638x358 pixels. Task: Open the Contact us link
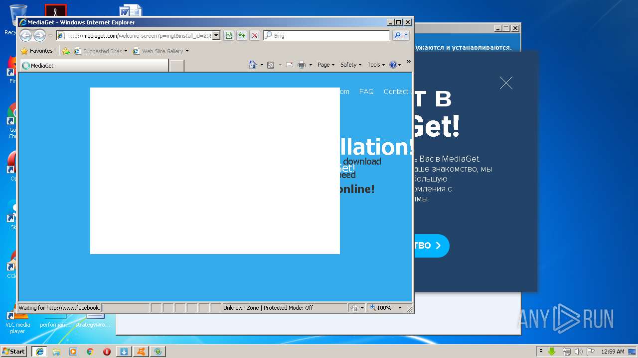click(398, 91)
